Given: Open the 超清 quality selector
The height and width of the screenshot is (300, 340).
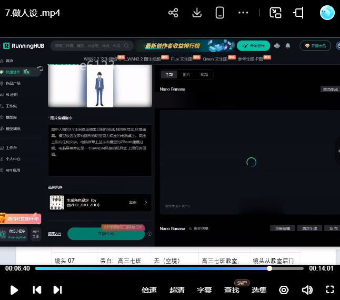Looking at the screenshot, I should tap(177, 290).
